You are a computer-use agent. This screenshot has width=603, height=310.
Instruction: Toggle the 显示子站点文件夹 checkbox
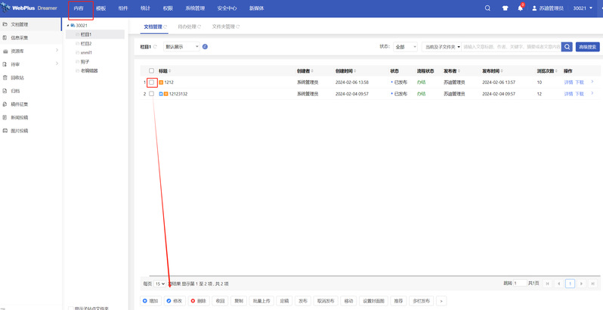[x=71, y=308]
